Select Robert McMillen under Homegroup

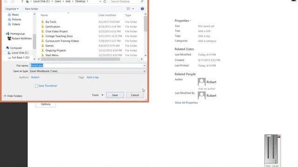click(x=22, y=39)
